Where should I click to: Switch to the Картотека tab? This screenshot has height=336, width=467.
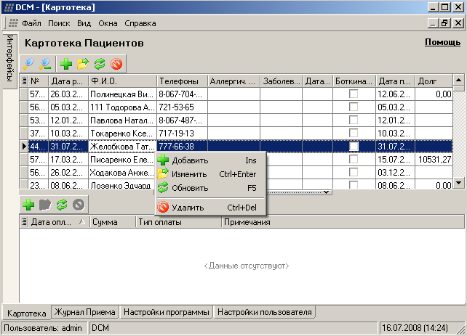click(26, 313)
